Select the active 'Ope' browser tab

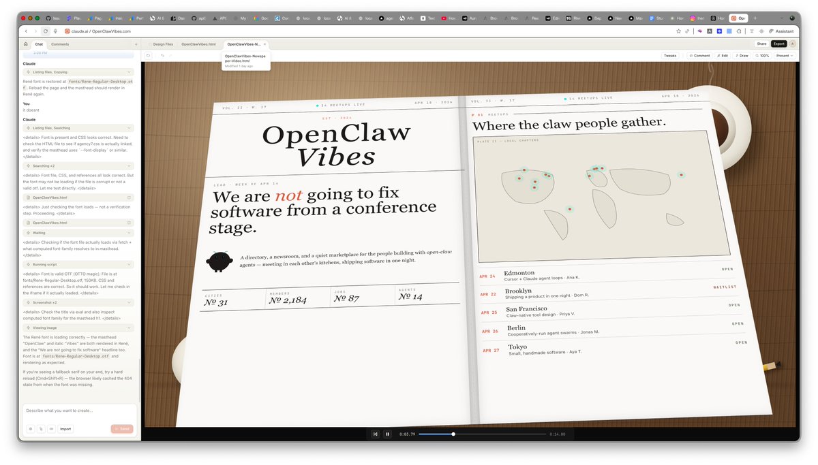click(738, 18)
